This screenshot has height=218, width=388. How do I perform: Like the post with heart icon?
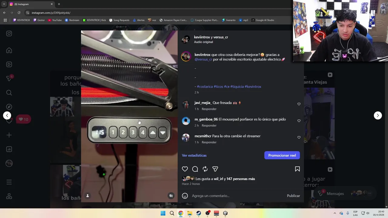pos(185,169)
